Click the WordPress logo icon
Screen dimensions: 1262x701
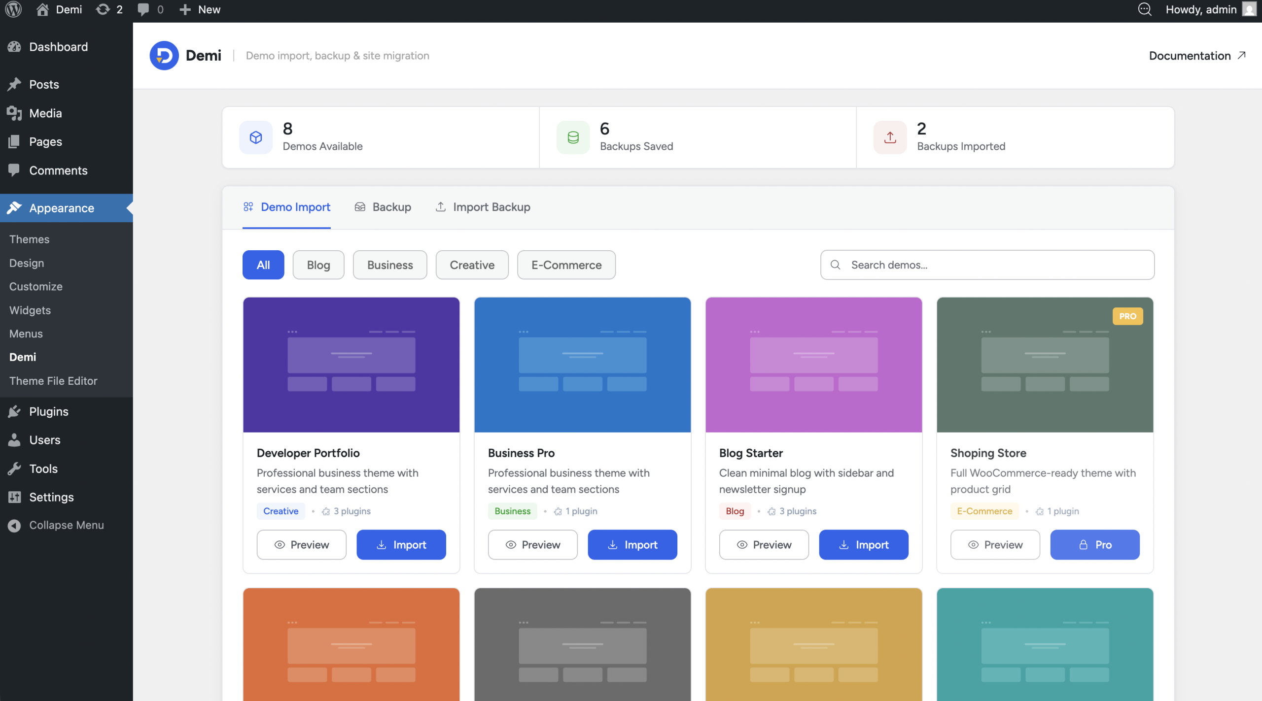coord(13,9)
